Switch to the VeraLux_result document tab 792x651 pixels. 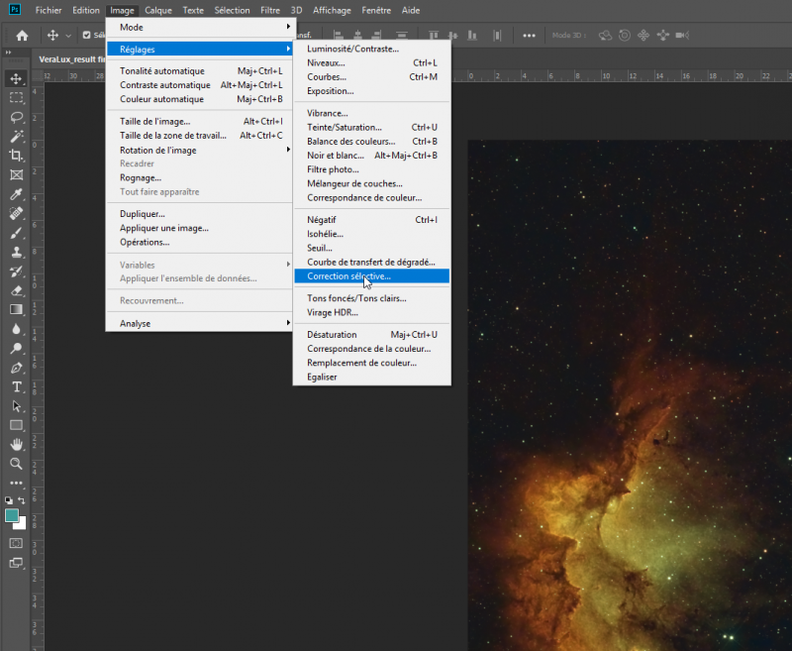point(70,59)
